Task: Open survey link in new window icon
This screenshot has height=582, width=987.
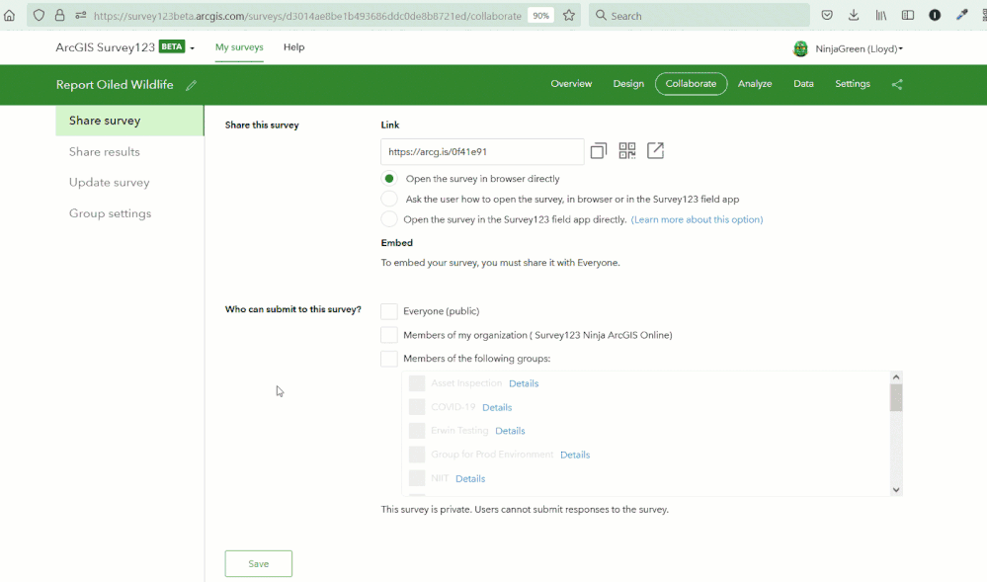Action: (x=655, y=151)
